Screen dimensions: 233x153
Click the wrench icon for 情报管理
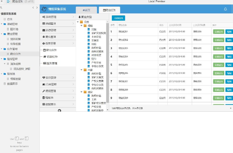coord(44,91)
